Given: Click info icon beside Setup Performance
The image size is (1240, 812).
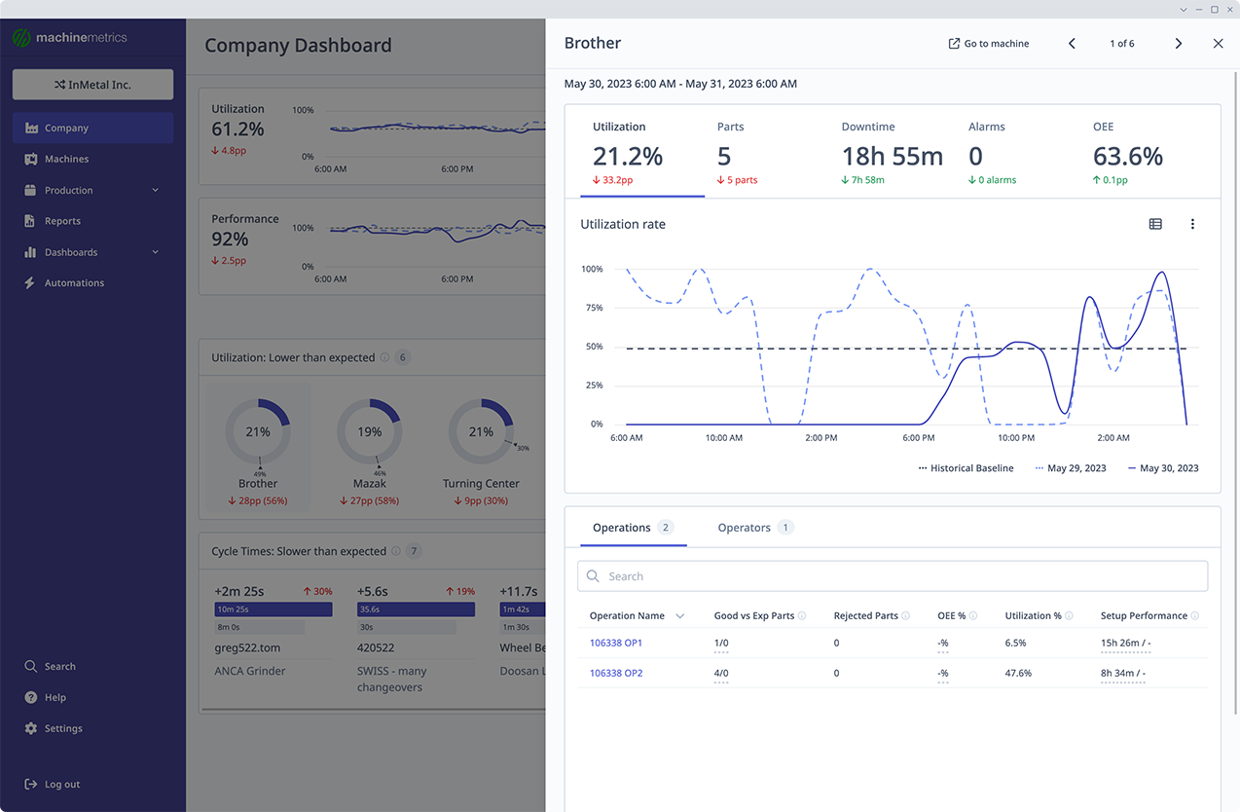Looking at the screenshot, I should 1194,615.
